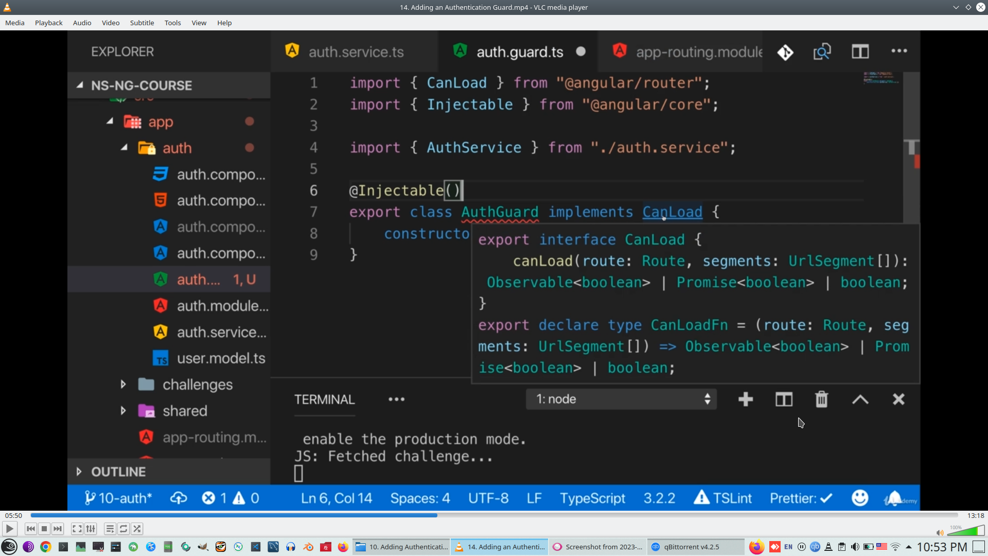Open Google Chrome from the taskbar

[46, 547]
